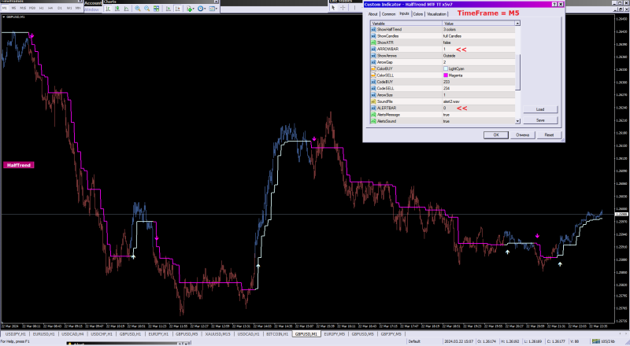Click the tile windows icon
Screen dimensions: 630x346
(x=156, y=9)
